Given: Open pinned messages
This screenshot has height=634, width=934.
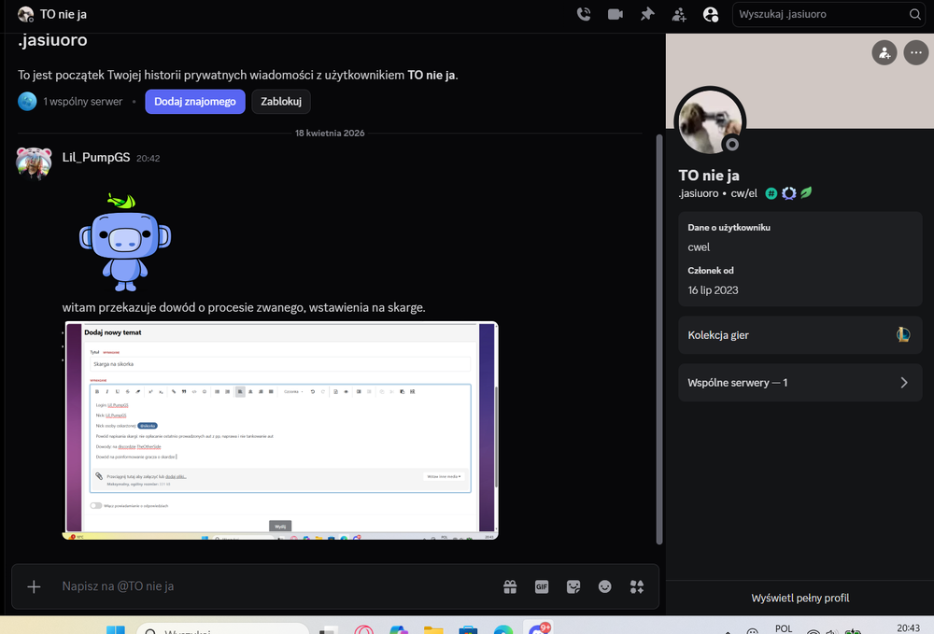Looking at the screenshot, I should pos(647,14).
